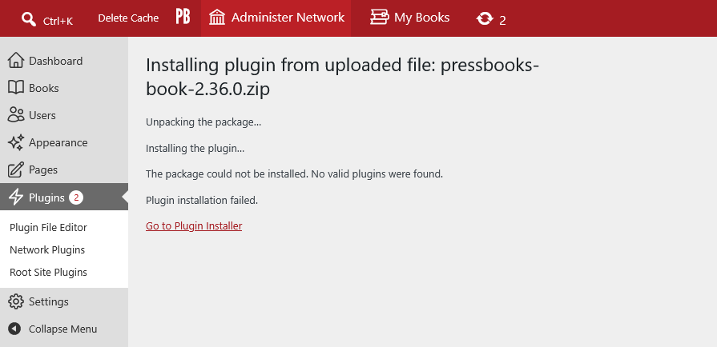The height and width of the screenshot is (347, 717).
Task: Click the Plugins update count badge
Action: (76, 197)
